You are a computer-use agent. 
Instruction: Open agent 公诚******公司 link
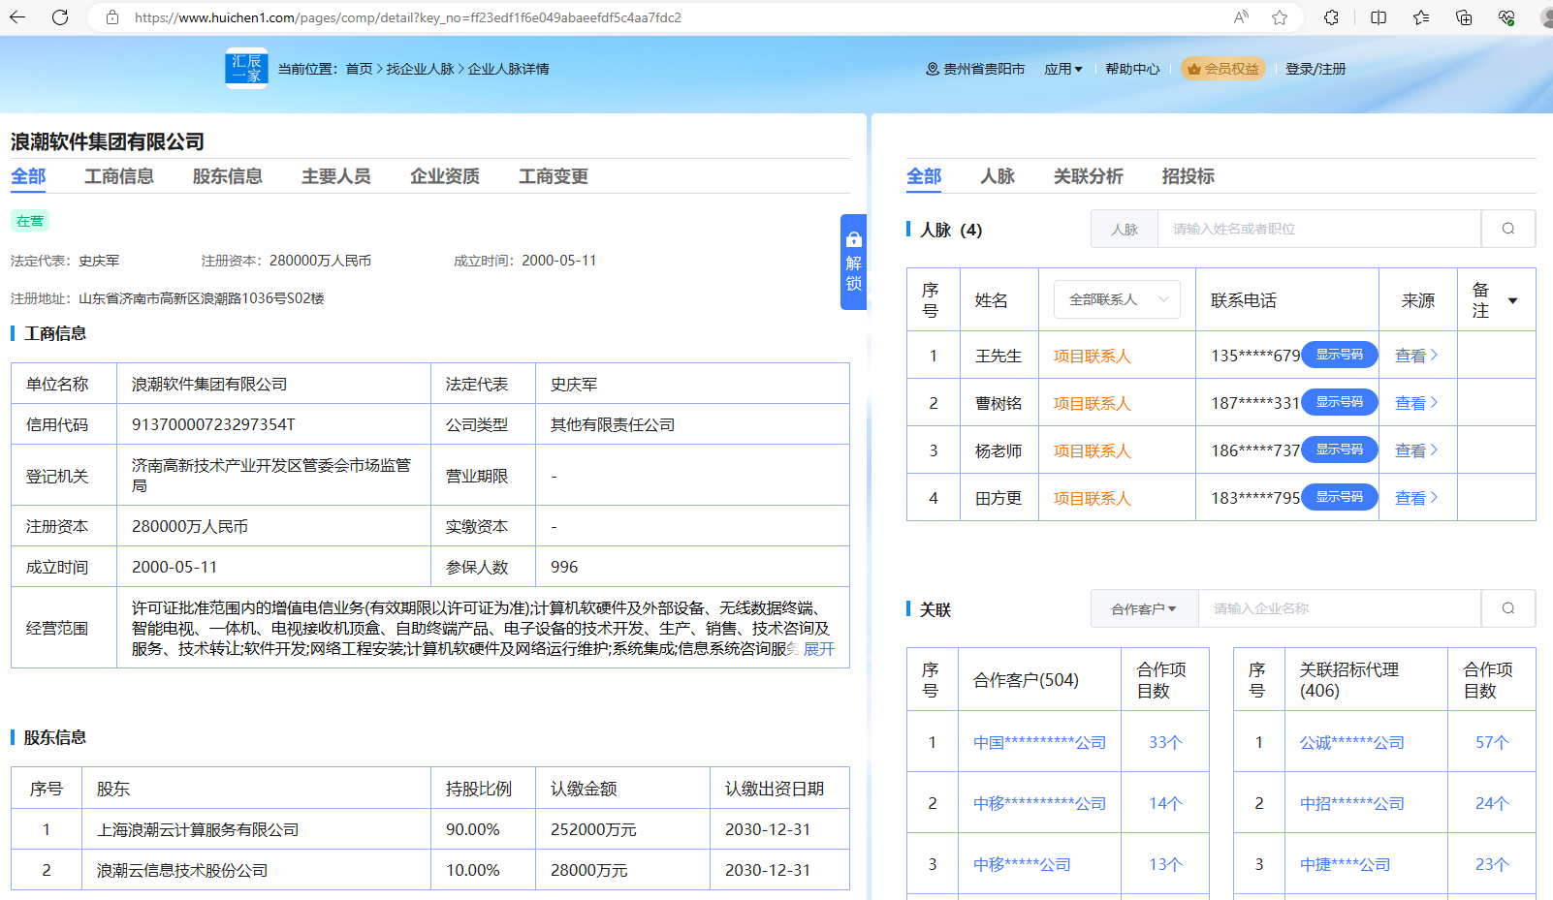tap(1351, 742)
